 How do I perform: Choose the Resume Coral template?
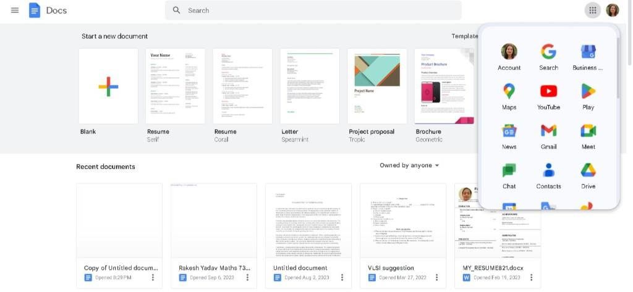[242, 86]
